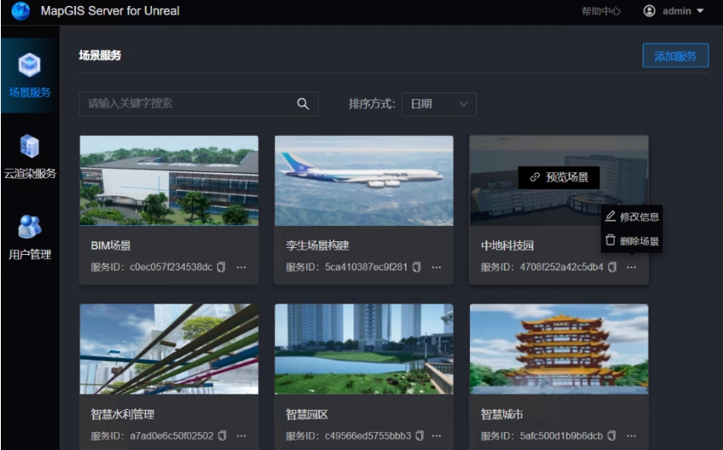Screen dimensions: 723x450
Task: Open more options for BIM场景 card
Action: pos(242,267)
